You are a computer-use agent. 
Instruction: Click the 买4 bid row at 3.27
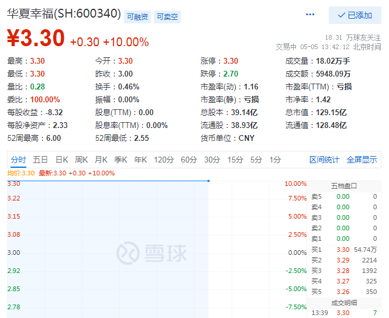click(344, 281)
